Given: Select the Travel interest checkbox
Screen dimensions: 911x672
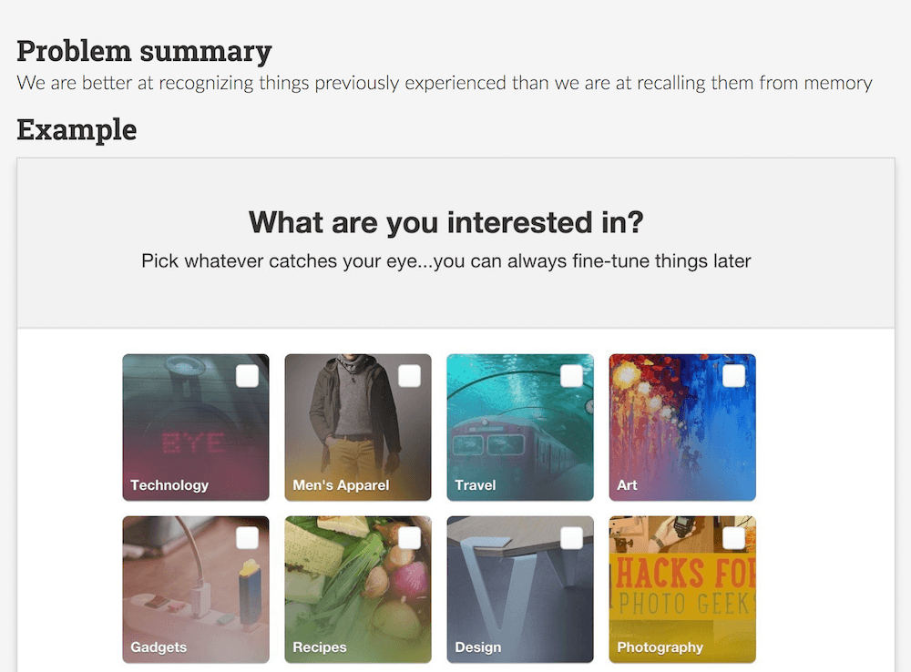Looking at the screenshot, I should click(x=571, y=376).
